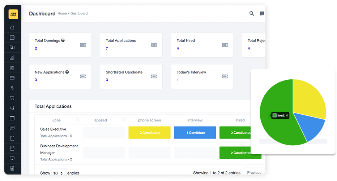Image resolution: width=337 pixels, height=181 pixels.
Task: Click the shopping cart sidebar icon
Action: [x=12, y=98]
